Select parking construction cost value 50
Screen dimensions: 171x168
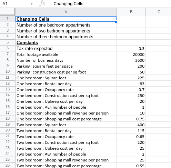(x=131, y=72)
